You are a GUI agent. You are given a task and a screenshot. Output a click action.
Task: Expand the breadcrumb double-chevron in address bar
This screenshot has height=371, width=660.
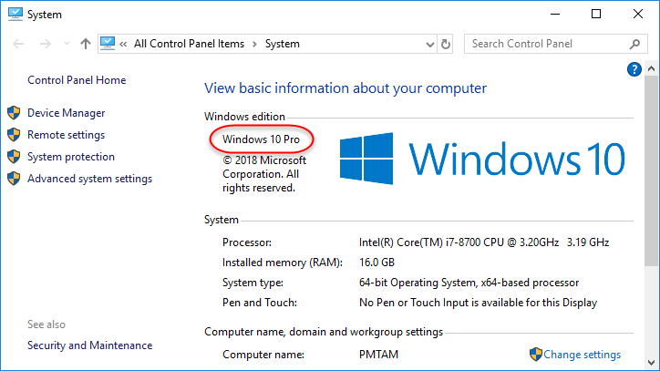tap(124, 44)
